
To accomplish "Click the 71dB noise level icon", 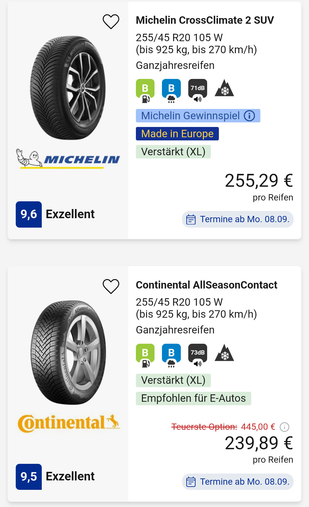I will (197, 90).
